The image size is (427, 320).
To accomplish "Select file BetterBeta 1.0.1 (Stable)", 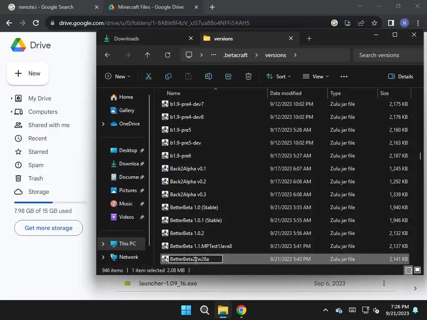I will (x=196, y=220).
